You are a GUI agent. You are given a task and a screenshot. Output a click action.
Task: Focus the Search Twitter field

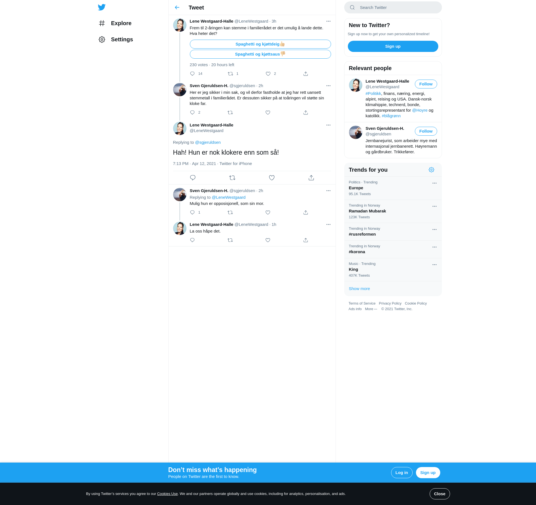[393, 8]
